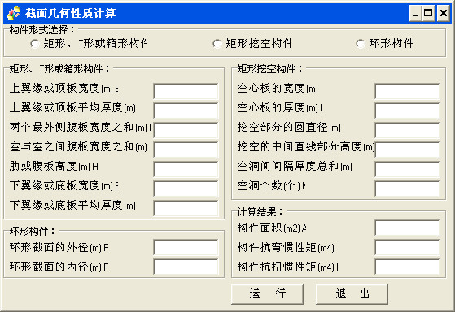Focus the 环形截面的内径 text box
Screen dimensions: 455x312
186,266
